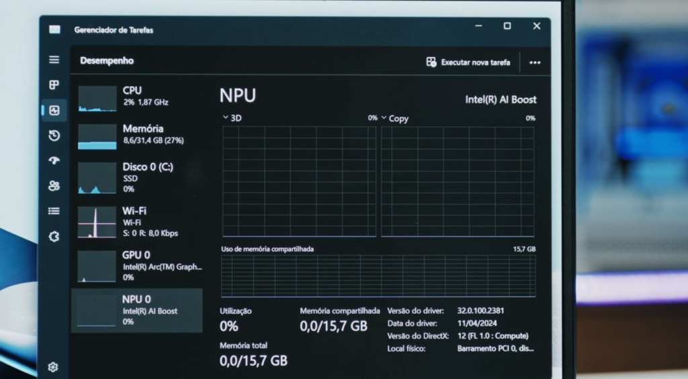The image size is (688, 379).
Task: Close the Task Manager window
Action: pyautogui.click(x=537, y=26)
